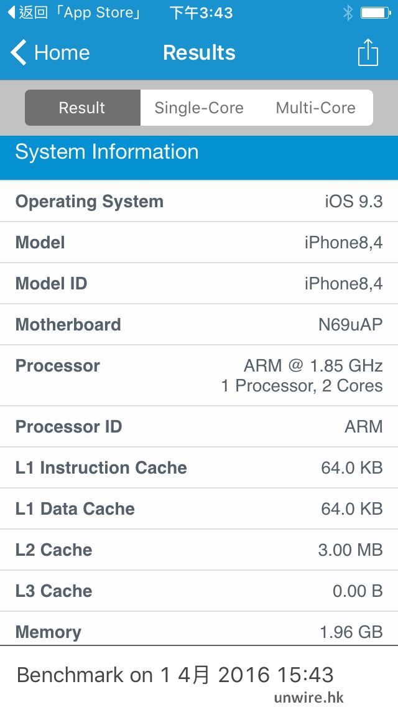
Task: Tap the Model ID row
Action: coord(199,284)
